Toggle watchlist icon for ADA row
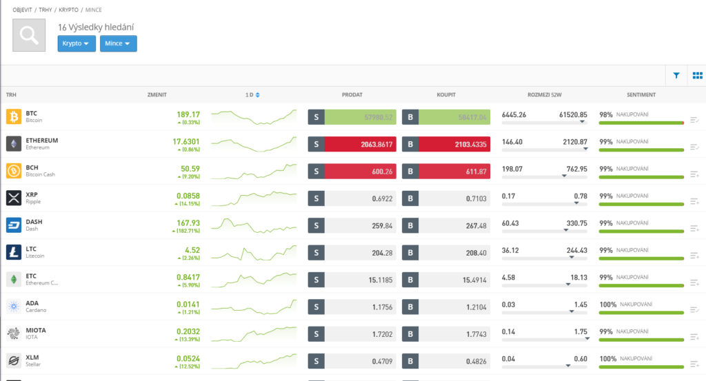706x381 pixels. point(694,309)
